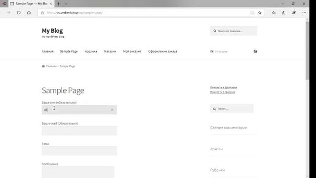Click the My WordPress Blog tagline text
This screenshot has height=178, width=316.
[x=53, y=37]
